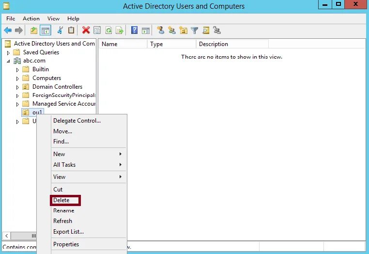Click the red X Delete toolbar icon
Image resolution: width=369 pixels, height=254 pixels.
(86, 30)
